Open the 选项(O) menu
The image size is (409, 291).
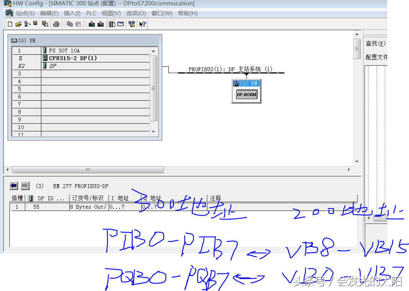click(136, 13)
